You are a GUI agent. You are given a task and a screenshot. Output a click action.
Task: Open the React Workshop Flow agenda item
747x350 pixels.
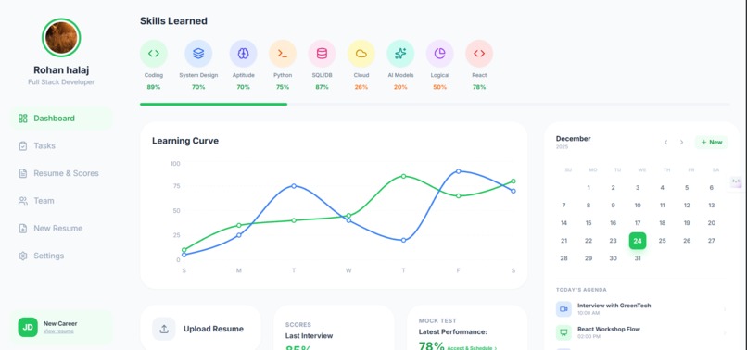point(641,332)
